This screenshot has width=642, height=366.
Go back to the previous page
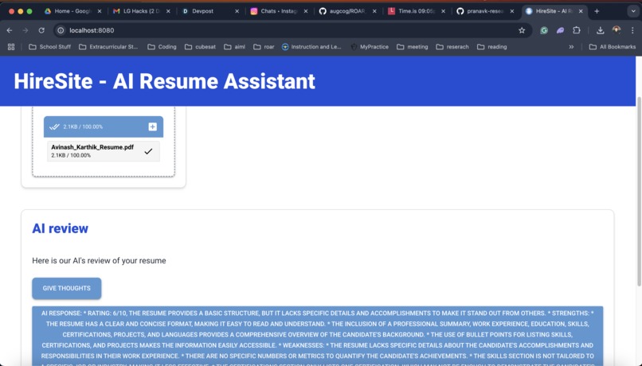pyautogui.click(x=10, y=30)
